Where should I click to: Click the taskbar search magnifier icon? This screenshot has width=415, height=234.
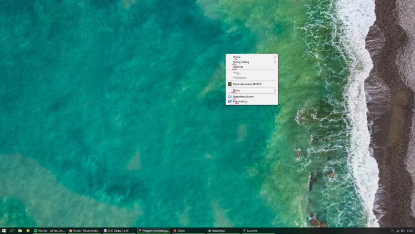pos(12,231)
